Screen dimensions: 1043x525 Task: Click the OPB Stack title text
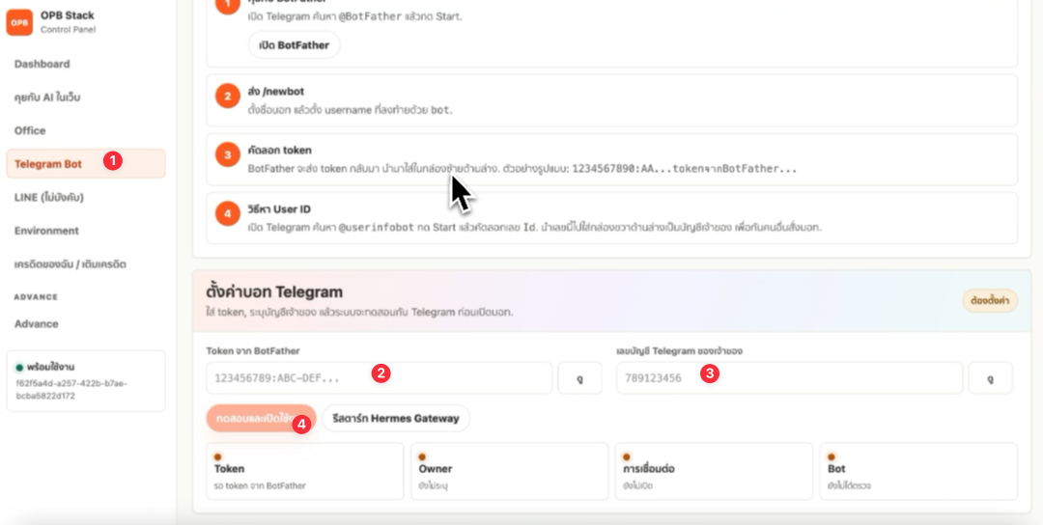[68, 15]
